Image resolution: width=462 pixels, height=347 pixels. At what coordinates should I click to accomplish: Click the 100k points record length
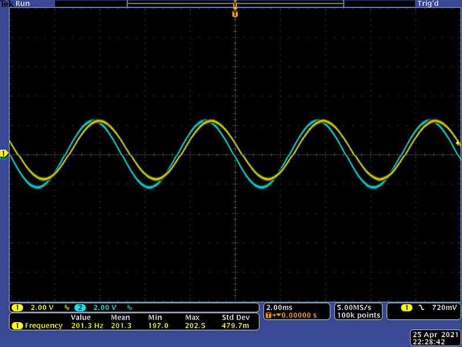(357, 315)
